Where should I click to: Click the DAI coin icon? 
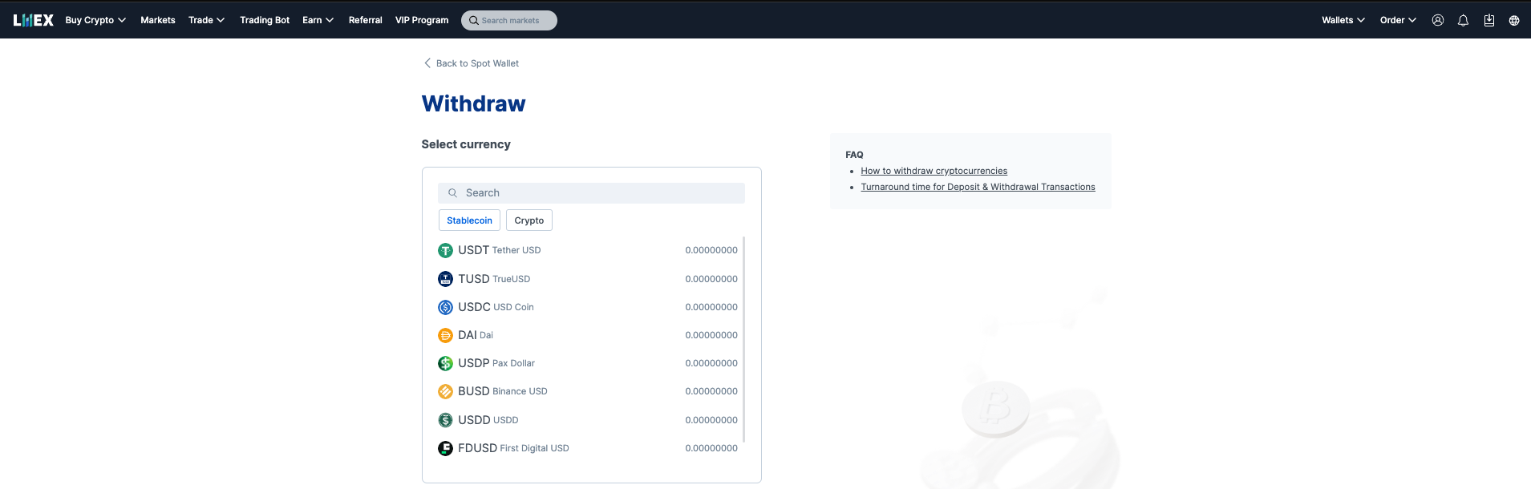click(x=445, y=335)
